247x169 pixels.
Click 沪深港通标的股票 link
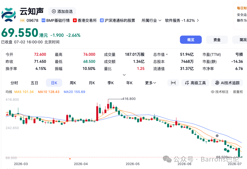pyautogui.click(x=120, y=21)
